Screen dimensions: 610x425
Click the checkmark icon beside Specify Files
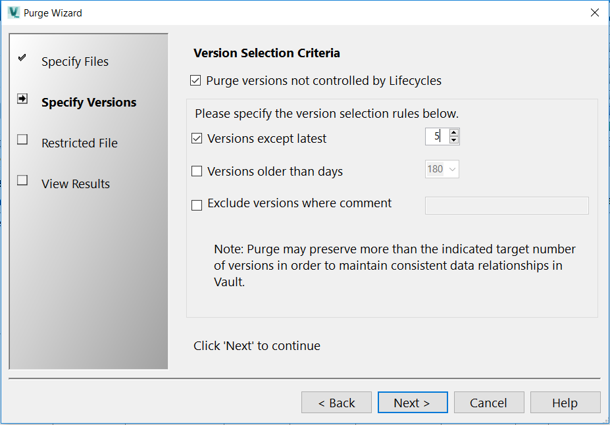pos(21,57)
